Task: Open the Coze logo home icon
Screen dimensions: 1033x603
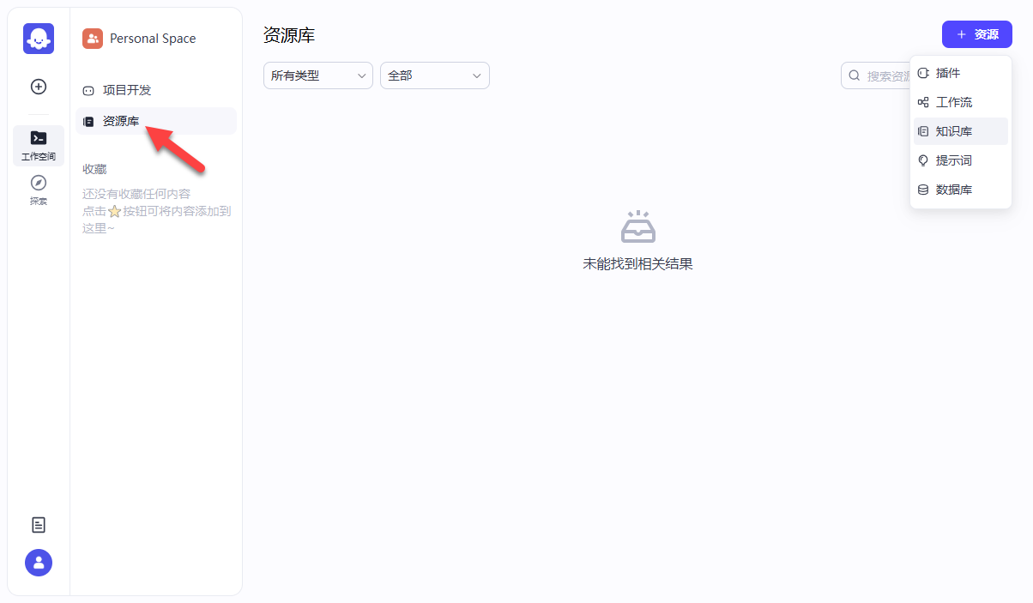Action: click(x=38, y=38)
